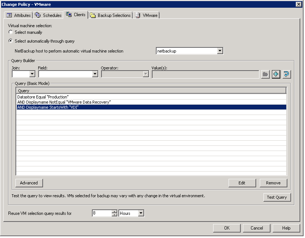Expand the Field dropdown
Image resolution: width=305 pixels, height=238 pixels.
tap(95, 74)
